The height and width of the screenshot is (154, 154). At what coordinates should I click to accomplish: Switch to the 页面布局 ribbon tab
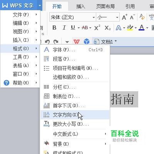(x=105, y=6)
